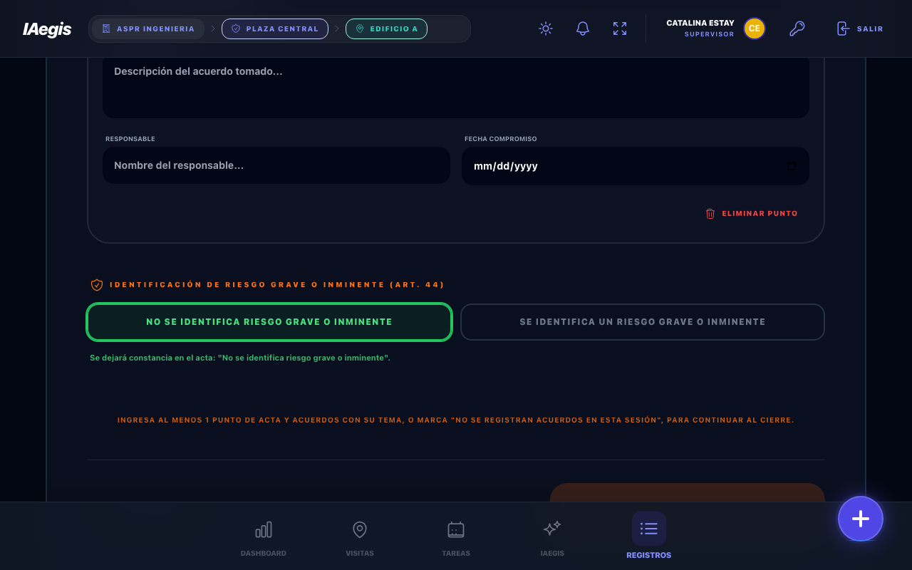912x570 pixels.
Task: Toggle fullscreen expand icon
Action: pos(620,28)
